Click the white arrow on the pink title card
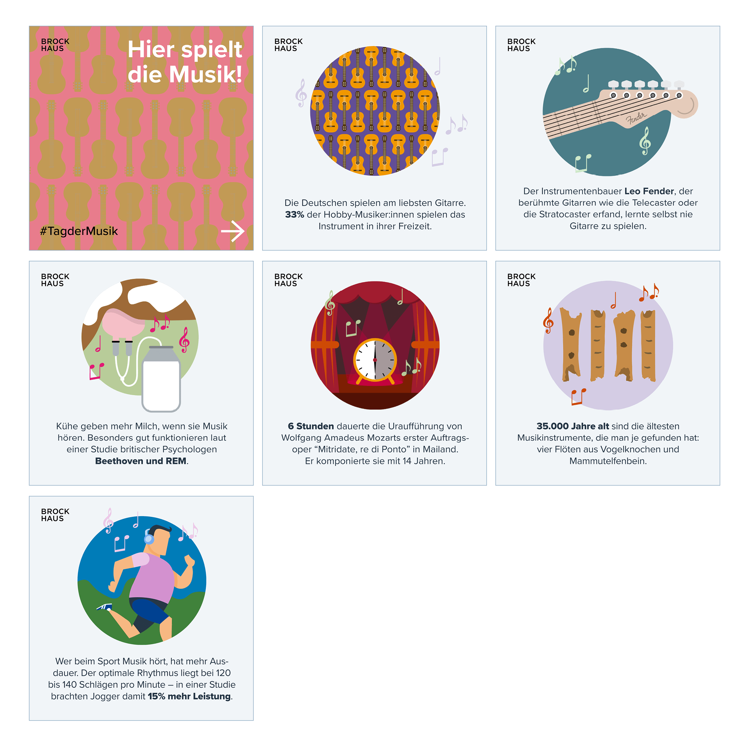Screen dimensions: 746x746 (232, 231)
